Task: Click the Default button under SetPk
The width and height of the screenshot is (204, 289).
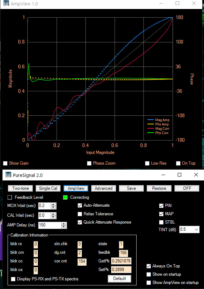Action: [x=119, y=279]
